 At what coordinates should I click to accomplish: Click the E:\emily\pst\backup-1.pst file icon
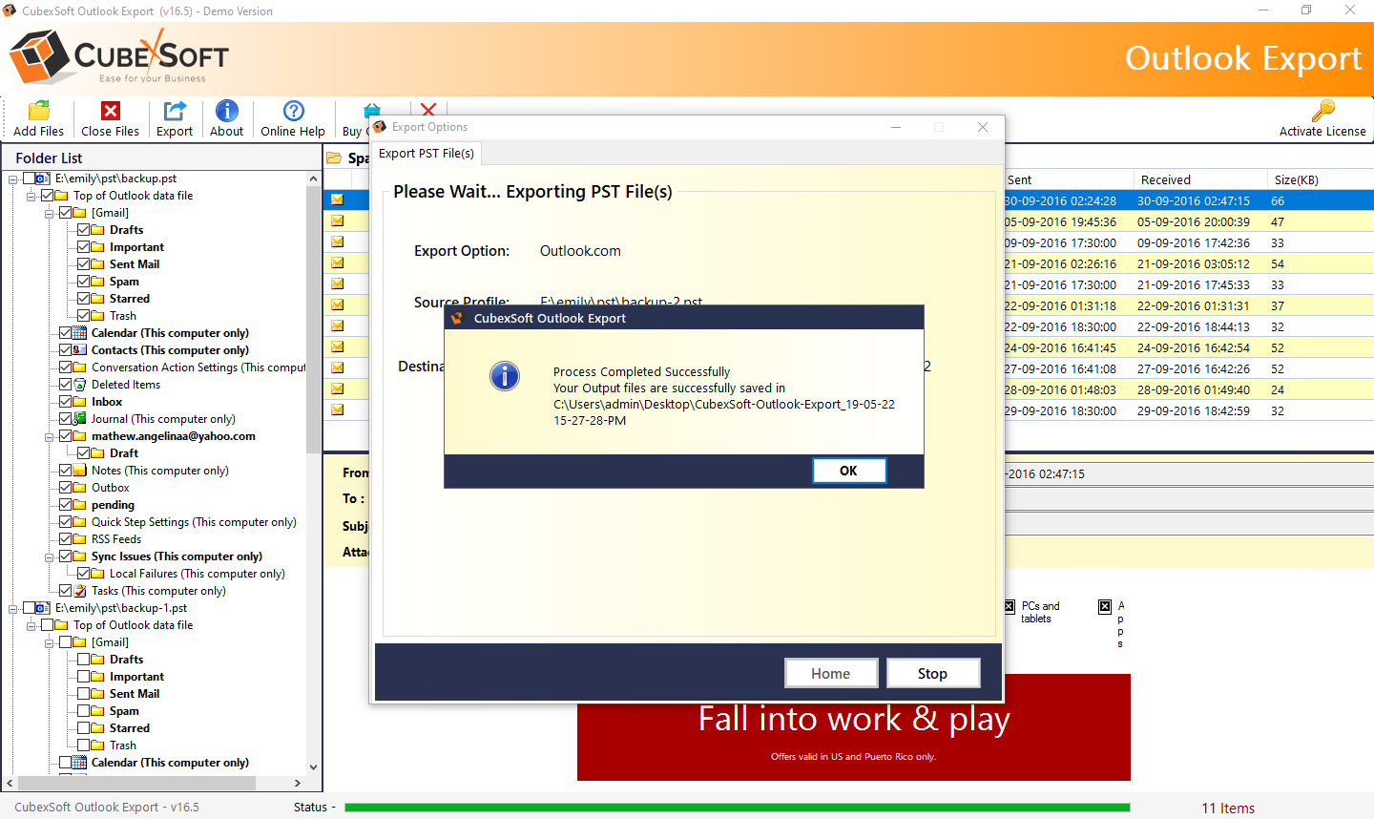click(43, 608)
